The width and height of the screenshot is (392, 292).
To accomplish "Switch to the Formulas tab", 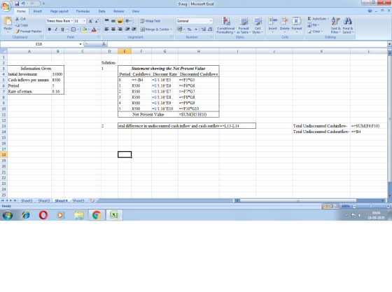I will click(x=83, y=11).
